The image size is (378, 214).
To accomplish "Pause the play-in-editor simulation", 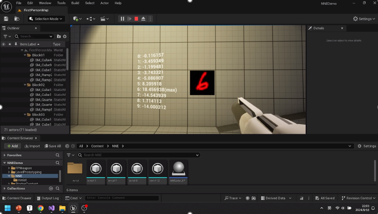I will (123, 19).
